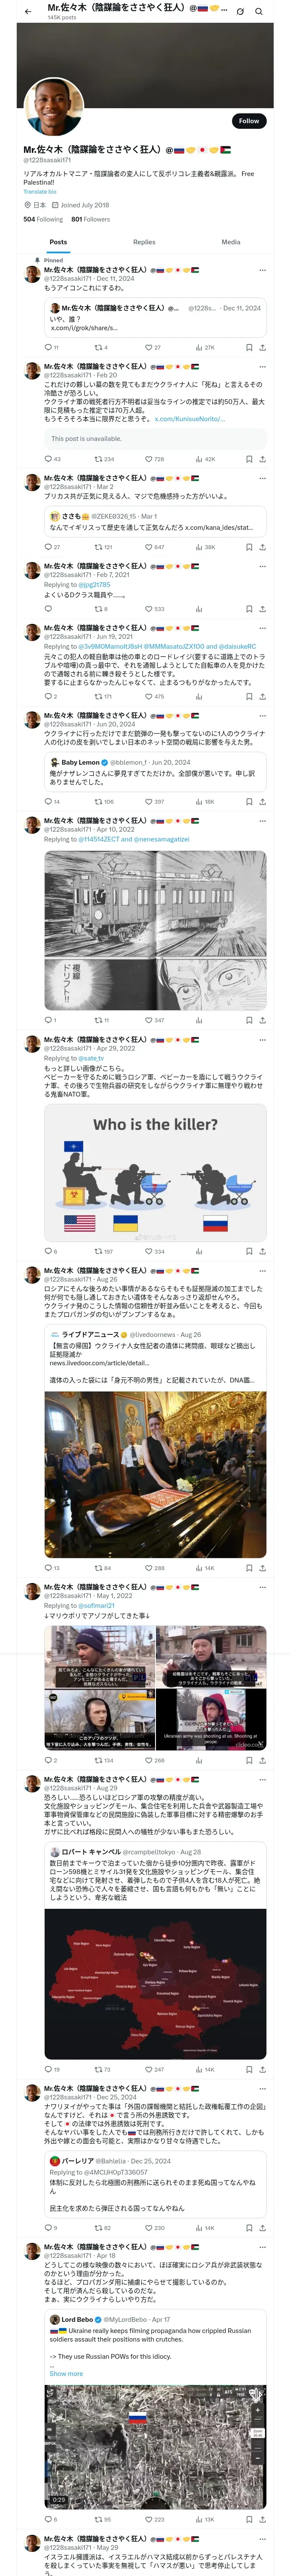Open the 'Who is the killer?' image
The width and height of the screenshot is (290, 2576).
(155, 1174)
